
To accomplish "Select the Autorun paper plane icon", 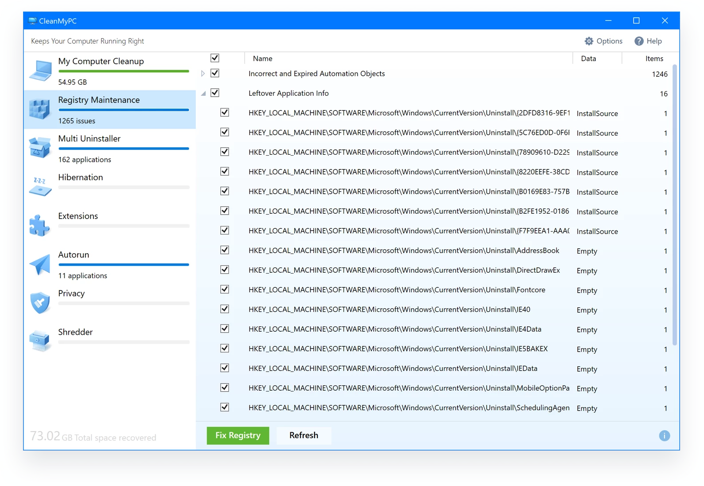I will coord(40,264).
